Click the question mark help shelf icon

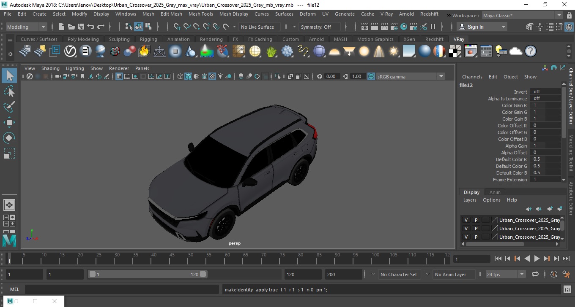point(530,51)
